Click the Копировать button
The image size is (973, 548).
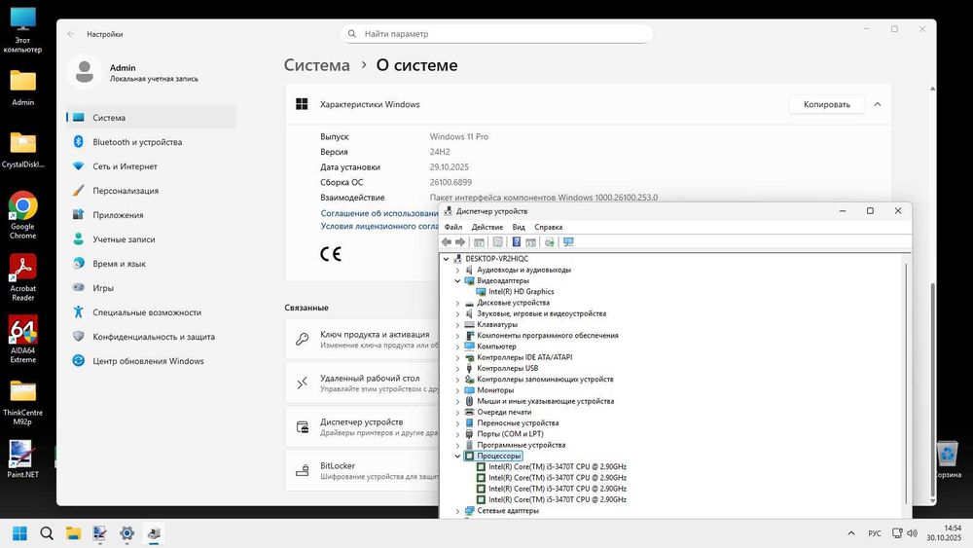click(x=826, y=104)
